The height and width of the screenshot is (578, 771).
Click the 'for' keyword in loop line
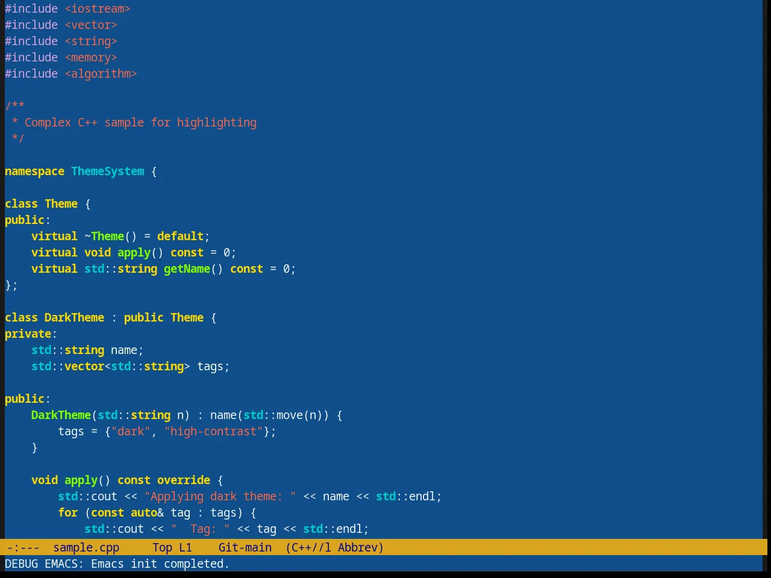(x=67, y=512)
